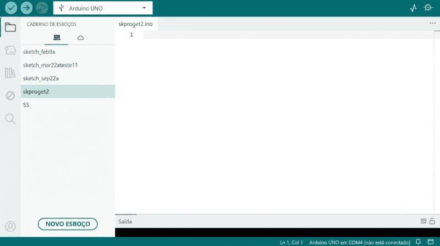Clear output with the lines icon
Image resolution: width=440 pixels, height=246 pixels.
click(424, 221)
